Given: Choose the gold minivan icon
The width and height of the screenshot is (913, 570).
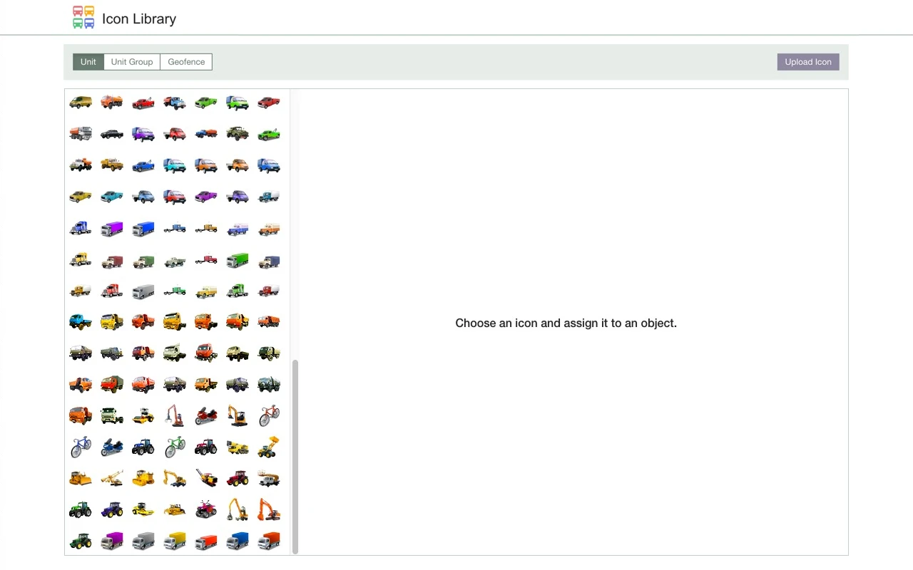Looking at the screenshot, I should 81,102.
